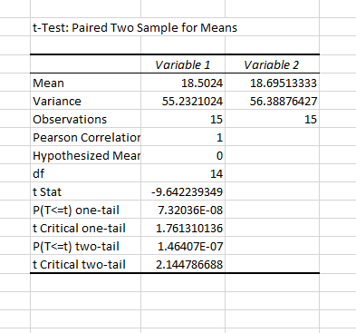Viewport: 356px width, 333px height.
Task: Select the t-Test title cell
Action: pos(85,27)
